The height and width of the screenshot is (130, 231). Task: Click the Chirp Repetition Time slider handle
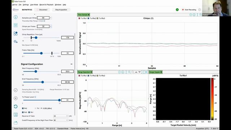point(36,38)
